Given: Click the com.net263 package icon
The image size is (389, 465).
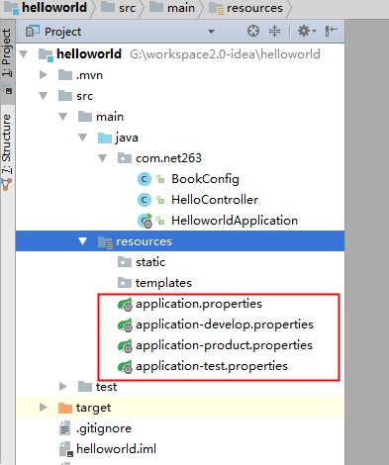Looking at the screenshot, I should pos(125,158).
